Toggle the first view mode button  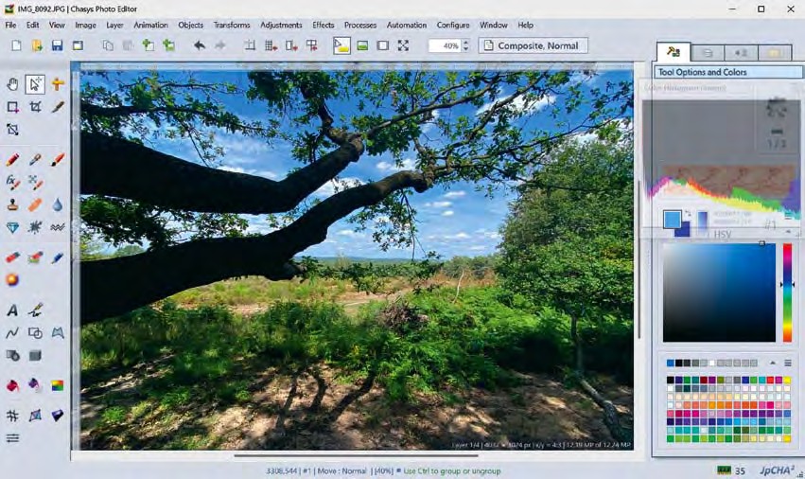pos(341,45)
